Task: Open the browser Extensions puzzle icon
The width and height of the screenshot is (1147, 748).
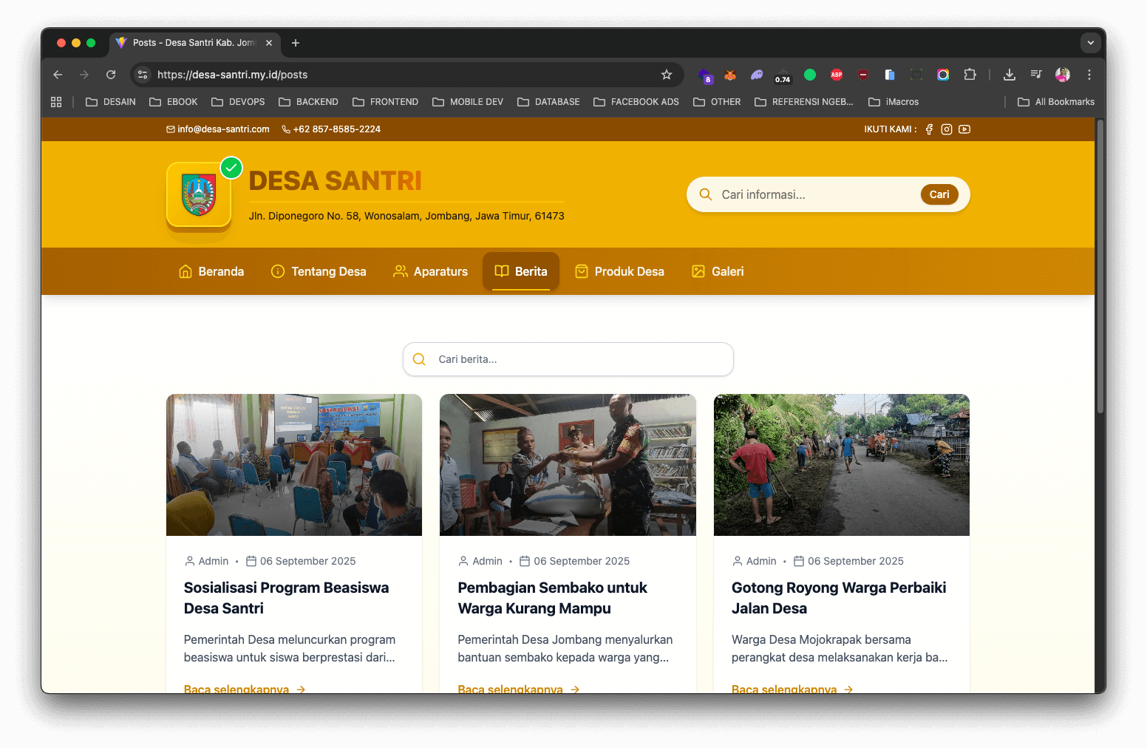Action: click(x=970, y=75)
